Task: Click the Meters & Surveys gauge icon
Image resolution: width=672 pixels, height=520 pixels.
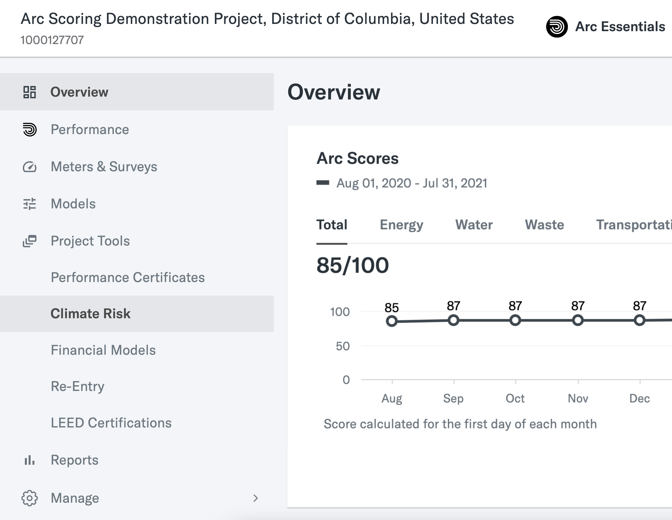Action: [x=30, y=167]
